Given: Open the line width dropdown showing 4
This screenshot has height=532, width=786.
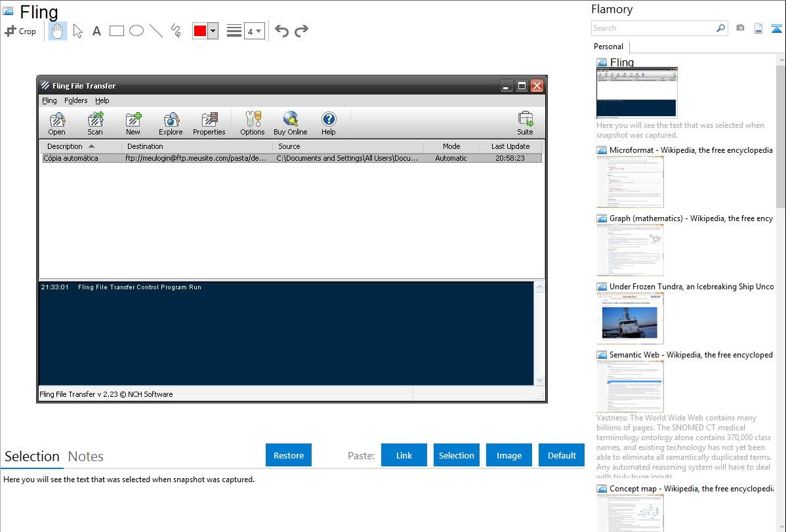Looking at the screenshot, I should (x=255, y=31).
